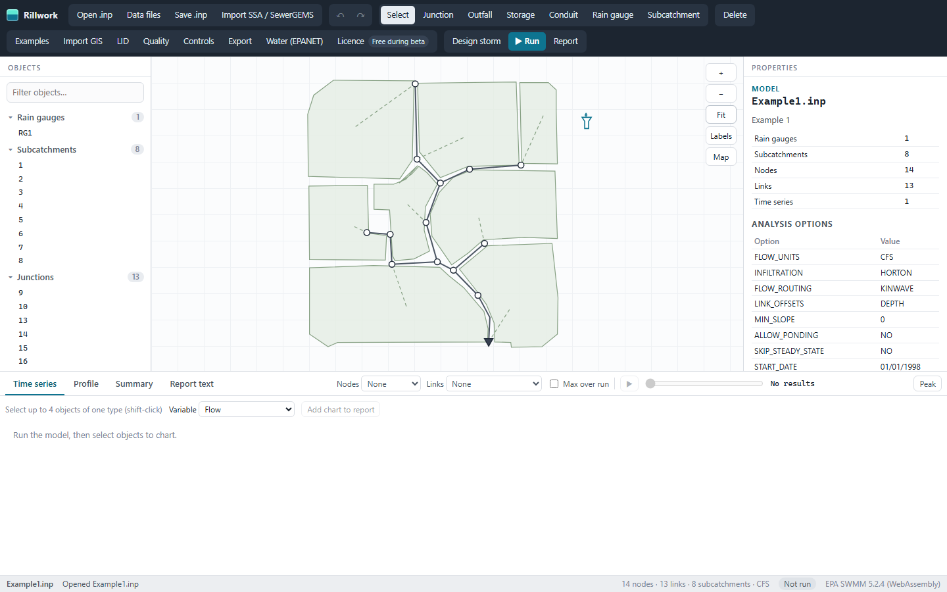Toggle map Labels
This screenshot has height=592, width=947.
(721, 136)
